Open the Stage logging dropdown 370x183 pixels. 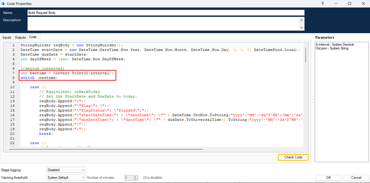tap(66, 170)
